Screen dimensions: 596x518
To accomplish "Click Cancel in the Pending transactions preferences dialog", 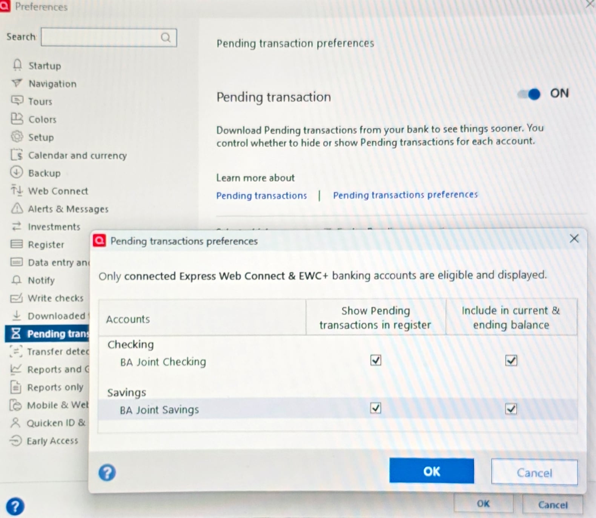I will [534, 472].
